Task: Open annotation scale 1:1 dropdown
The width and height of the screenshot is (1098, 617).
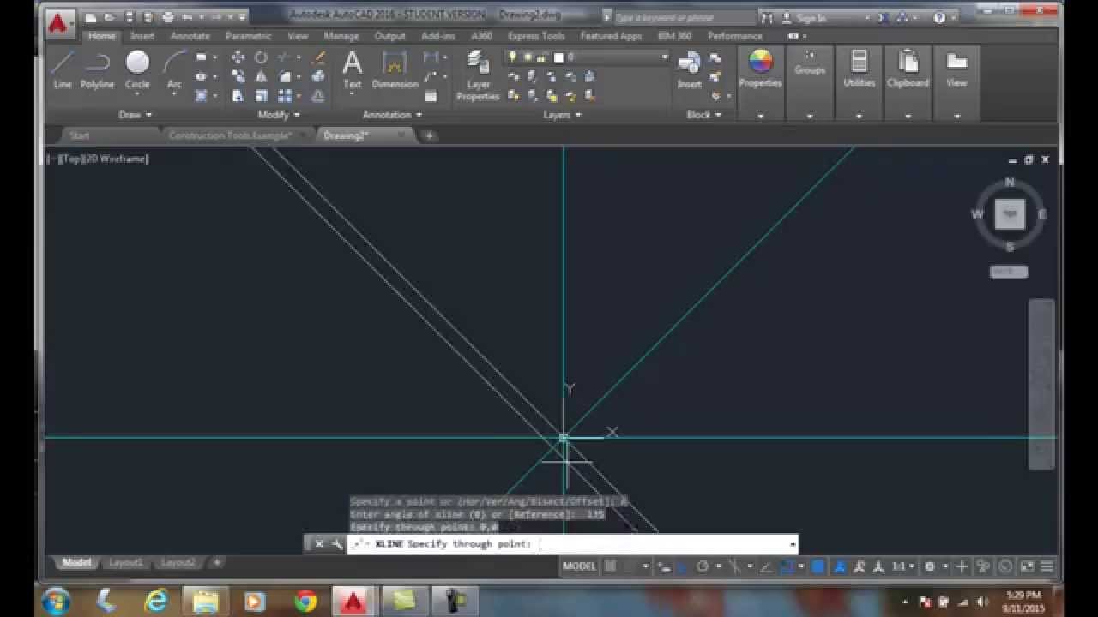Action: coord(903,566)
